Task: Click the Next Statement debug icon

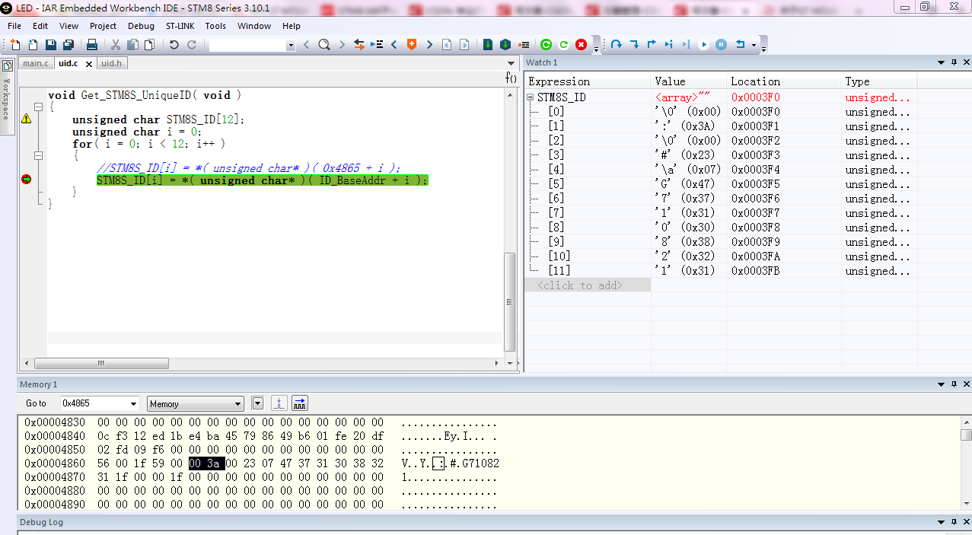Action: pos(669,45)
